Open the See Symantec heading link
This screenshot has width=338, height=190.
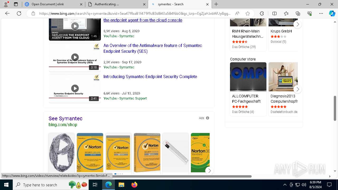coord(65,118)
